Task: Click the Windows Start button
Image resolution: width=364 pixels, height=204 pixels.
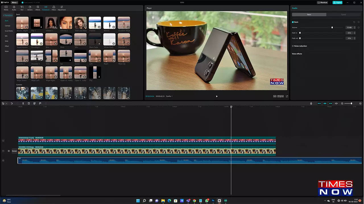Action: (x=138, y=201)
